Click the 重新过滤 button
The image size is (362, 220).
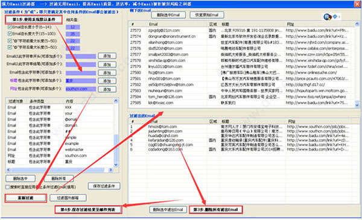[25, 198]
